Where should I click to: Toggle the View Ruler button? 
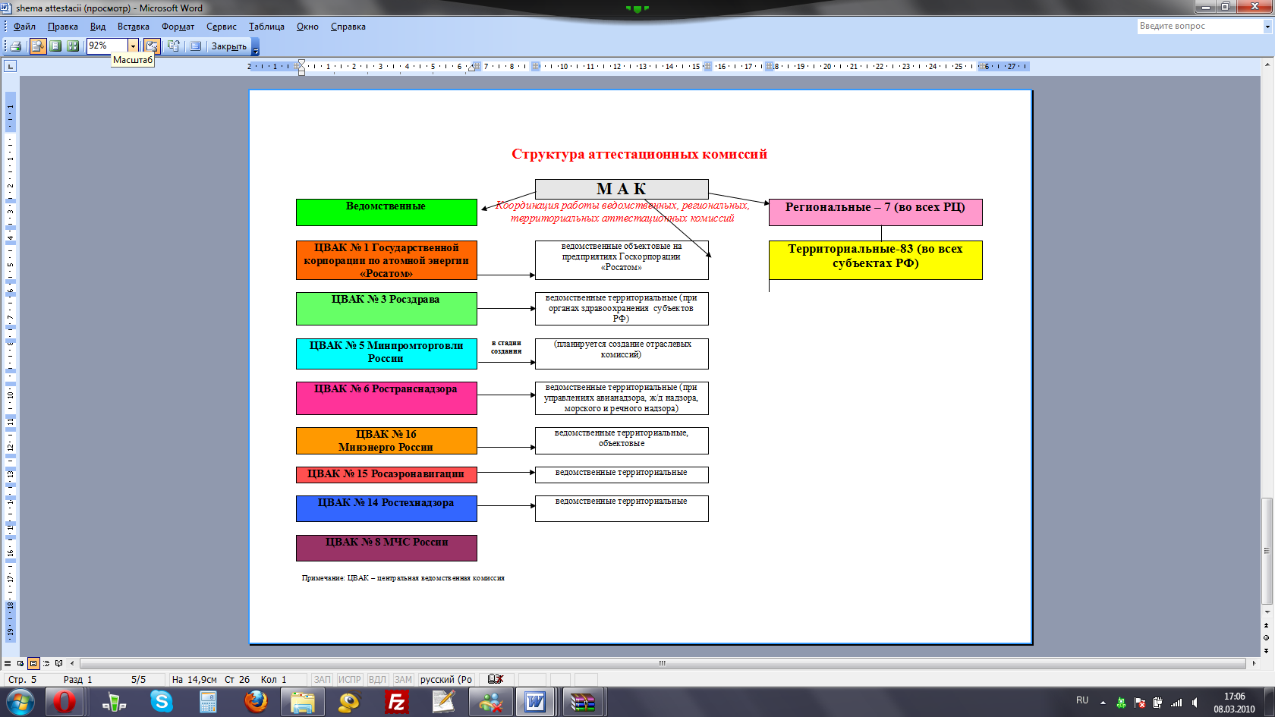[152, 46]
